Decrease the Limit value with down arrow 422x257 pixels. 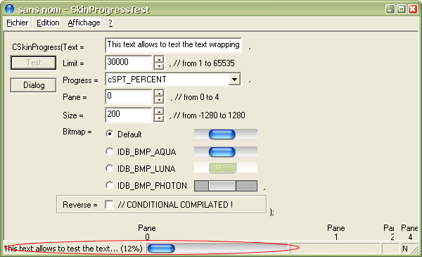click(x=160, y=66)
